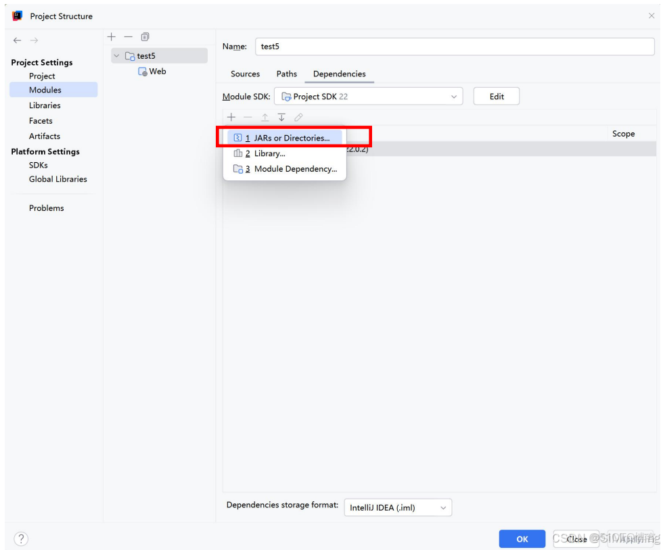Screen dimensions: 663x550
Task: Click the minus icon to remove a dependency
Action: point(248,117)
